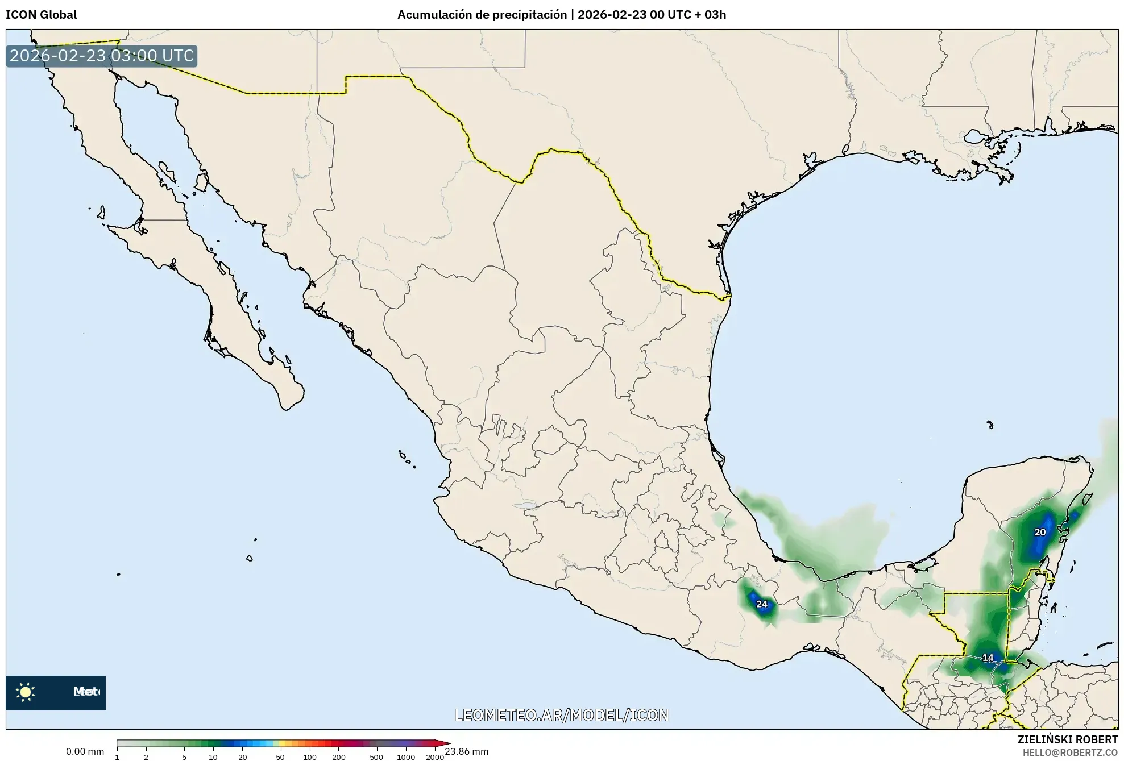1124x761 pixels.
Task: Click the HELLO@ROBERTZ.CO email link
Action: [1070, 752]
